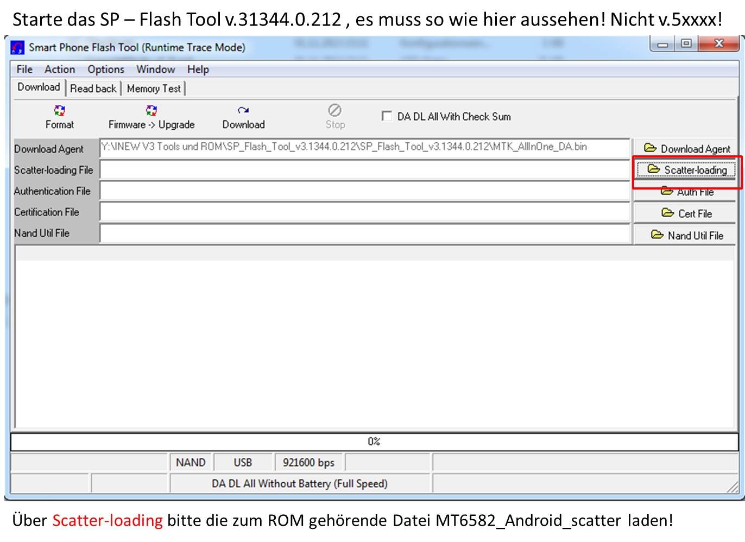
Task: Minimize the Flash Tool window
Action: pyautogui.click(x=662, y=44)
